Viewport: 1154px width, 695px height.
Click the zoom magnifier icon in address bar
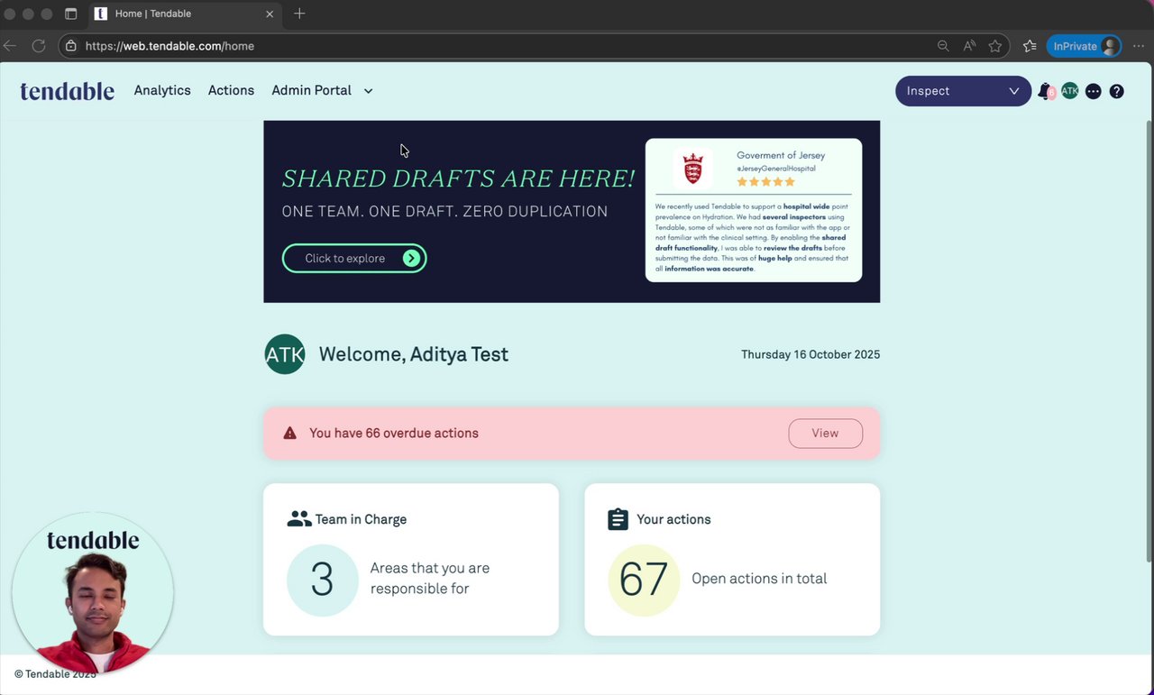click(943, 46)
